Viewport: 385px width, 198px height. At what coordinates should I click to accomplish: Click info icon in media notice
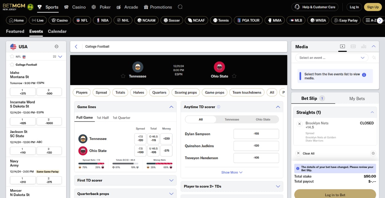pyautogui.click(x=364, y=75)
